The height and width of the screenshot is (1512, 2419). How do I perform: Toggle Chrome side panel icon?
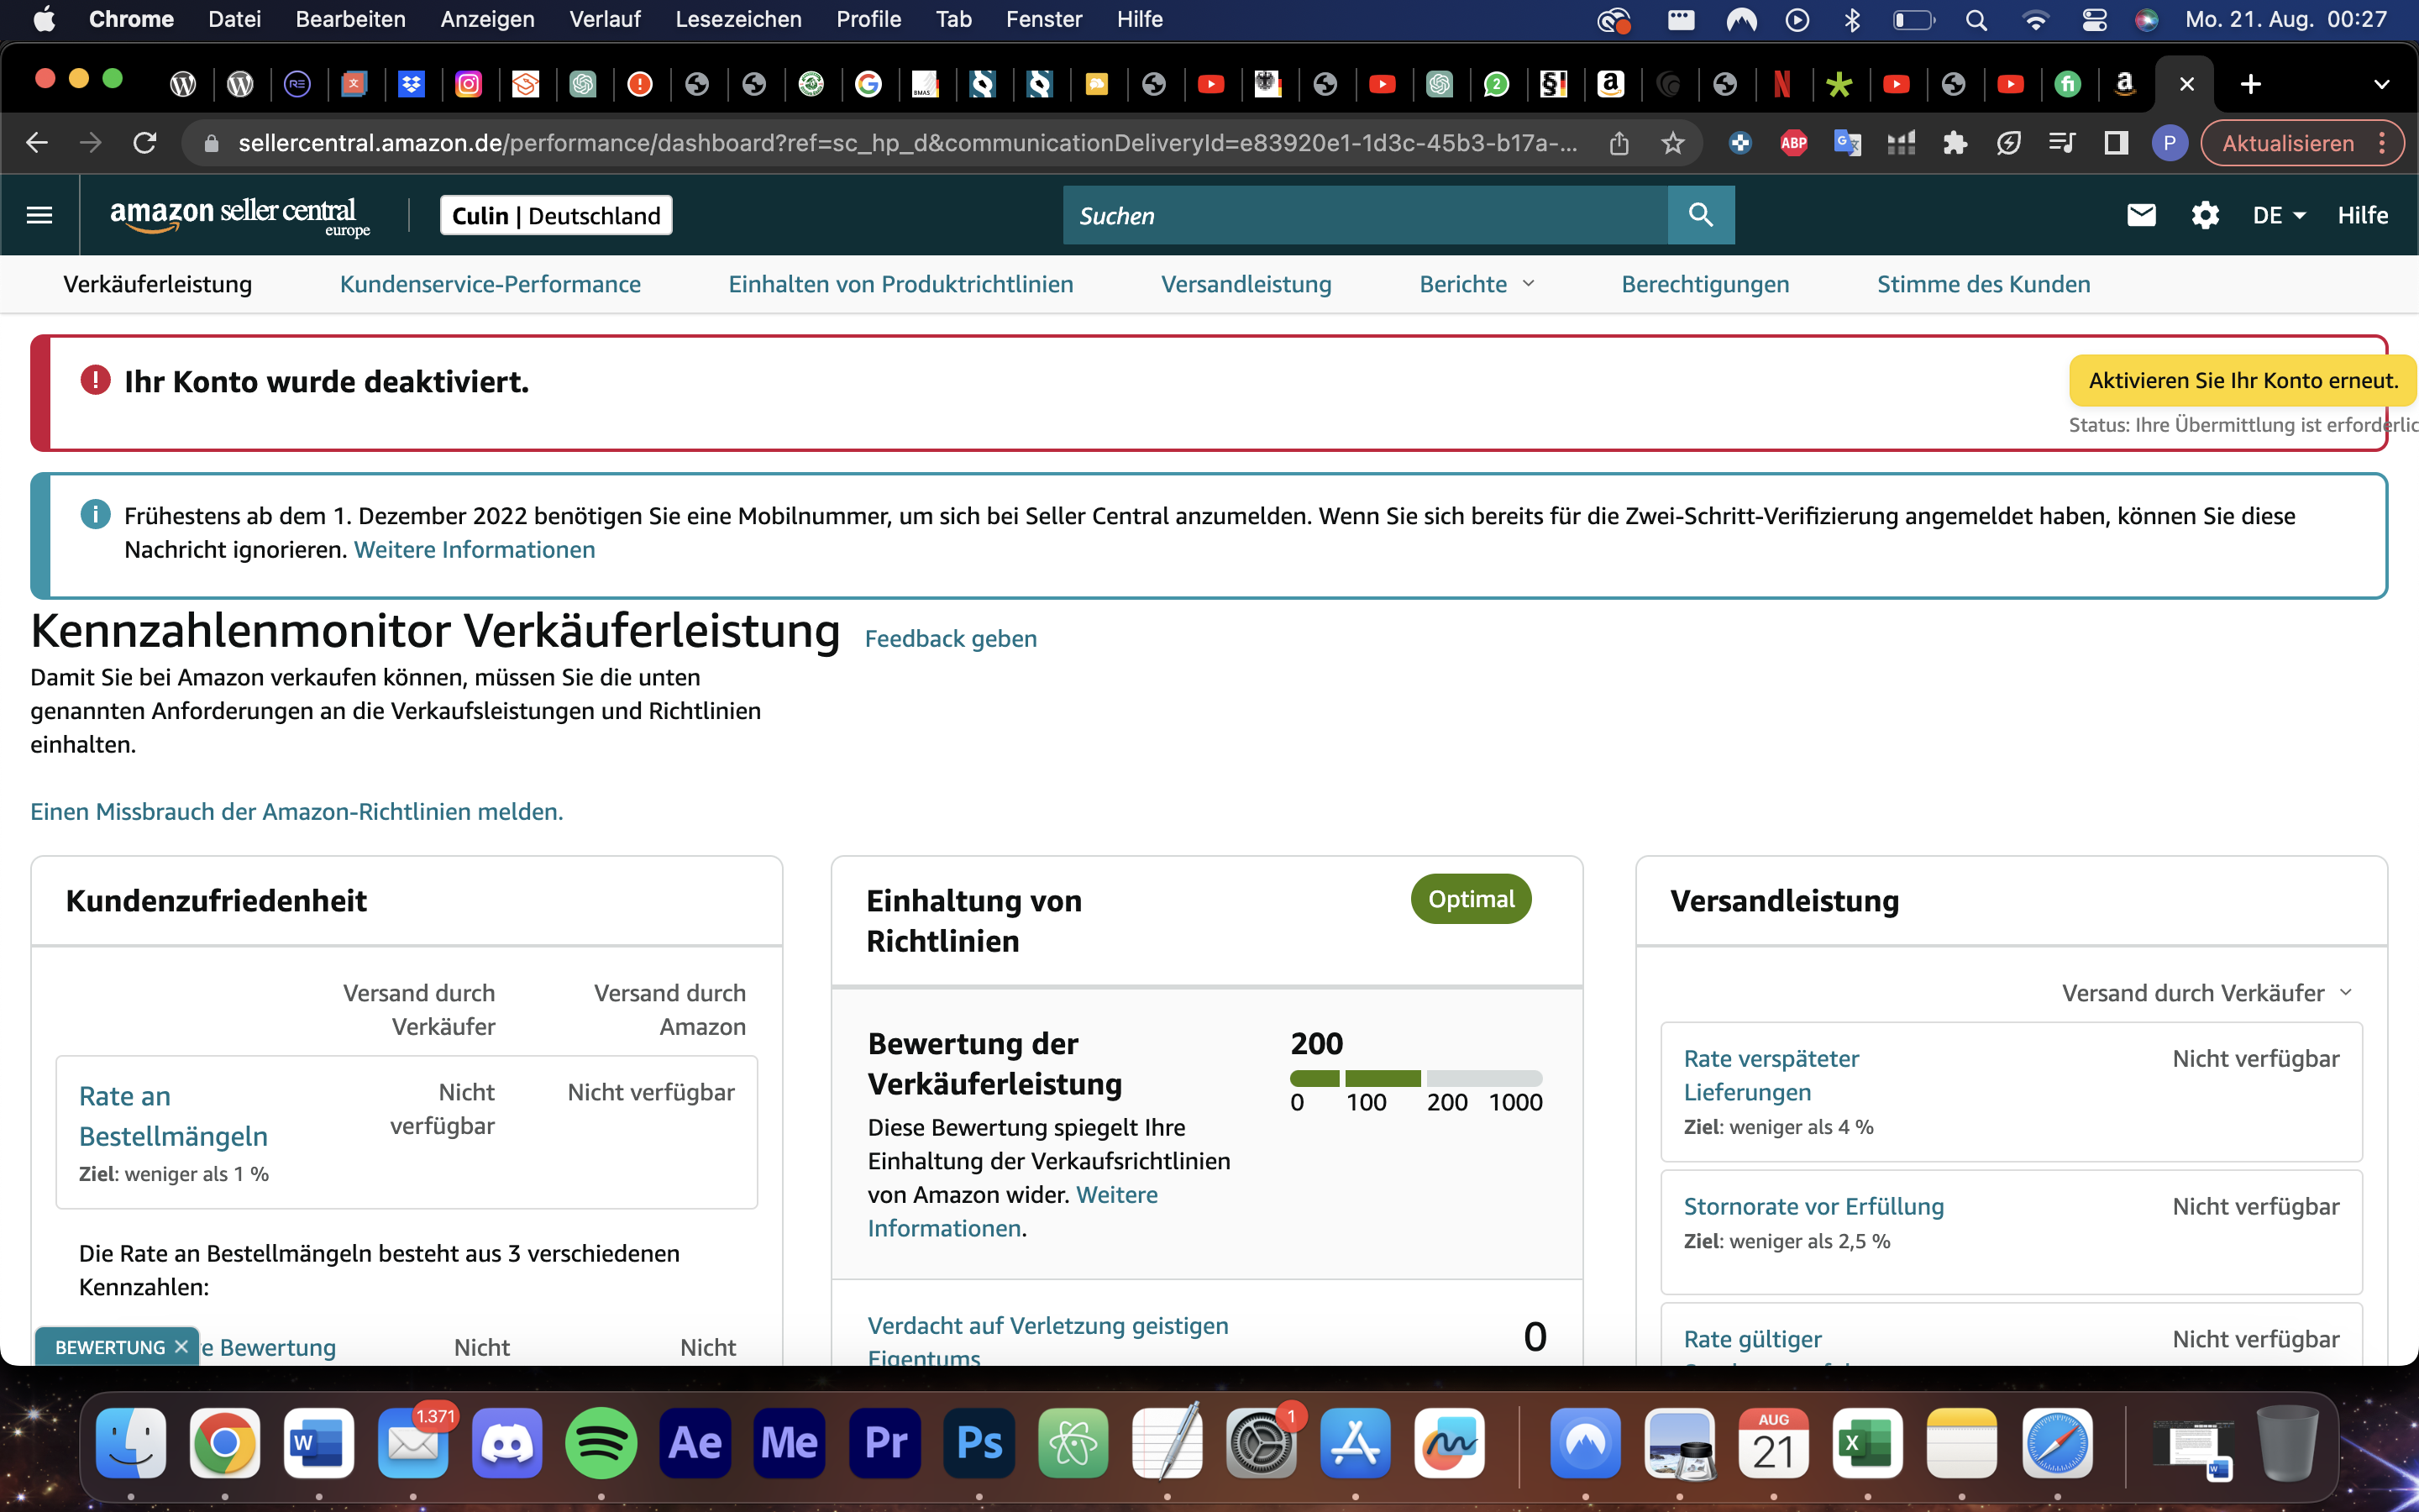tap(2115, 143)
